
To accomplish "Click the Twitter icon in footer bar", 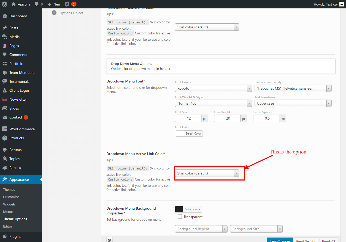I will click(x=109, y=239).
